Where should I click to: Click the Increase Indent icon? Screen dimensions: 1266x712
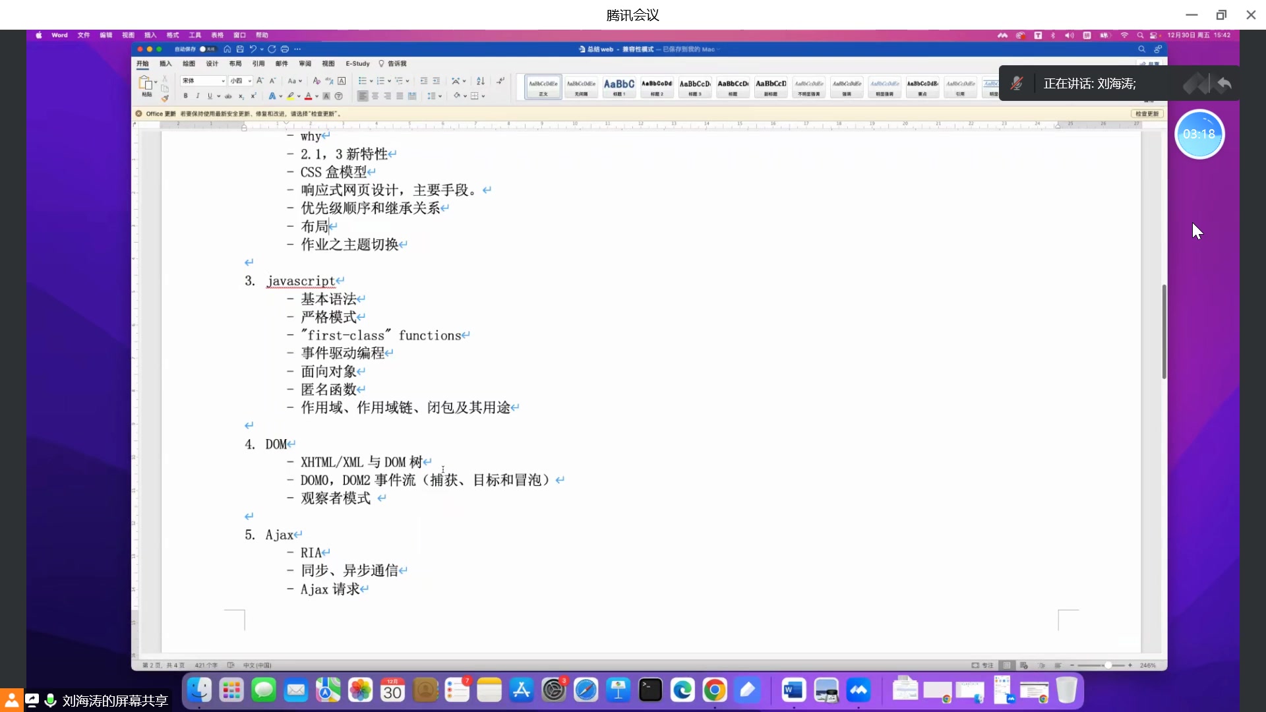click(x=436, y=81)
